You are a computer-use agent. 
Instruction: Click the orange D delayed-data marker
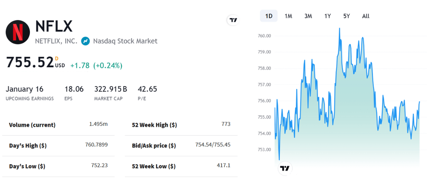coord(57,58)
